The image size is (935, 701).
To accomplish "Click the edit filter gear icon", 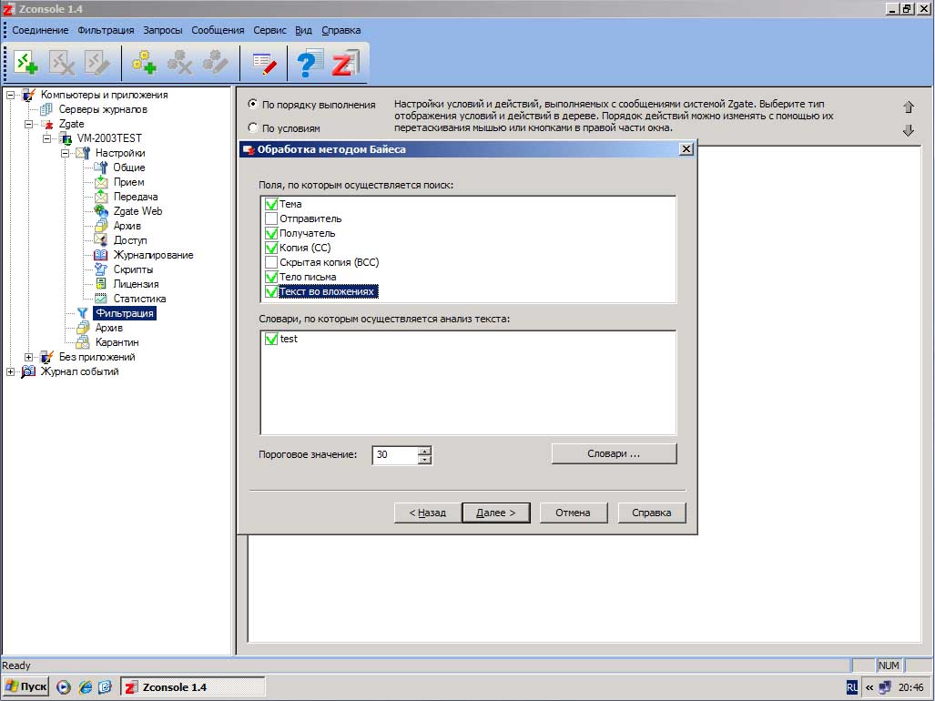I will [x=215, y=63].
